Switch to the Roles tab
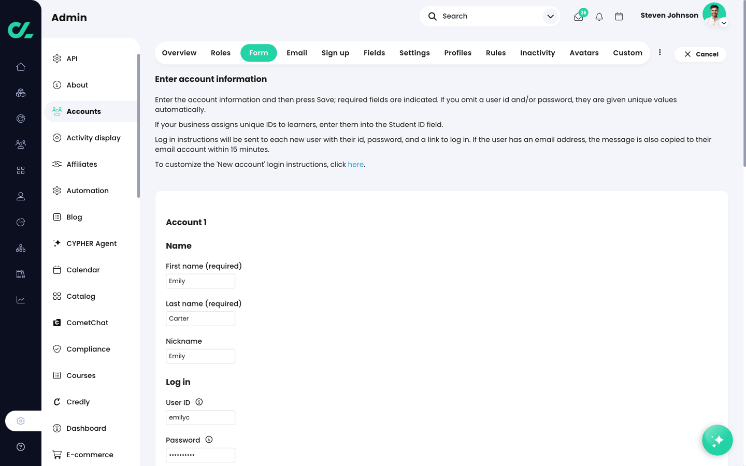The height and width of the screenshot is (466, 746). click(221, 53)
